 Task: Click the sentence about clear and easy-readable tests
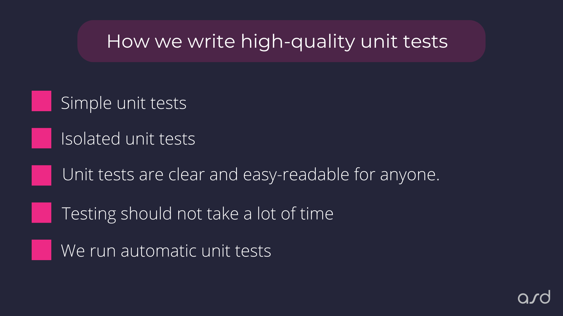coord(251,175)
